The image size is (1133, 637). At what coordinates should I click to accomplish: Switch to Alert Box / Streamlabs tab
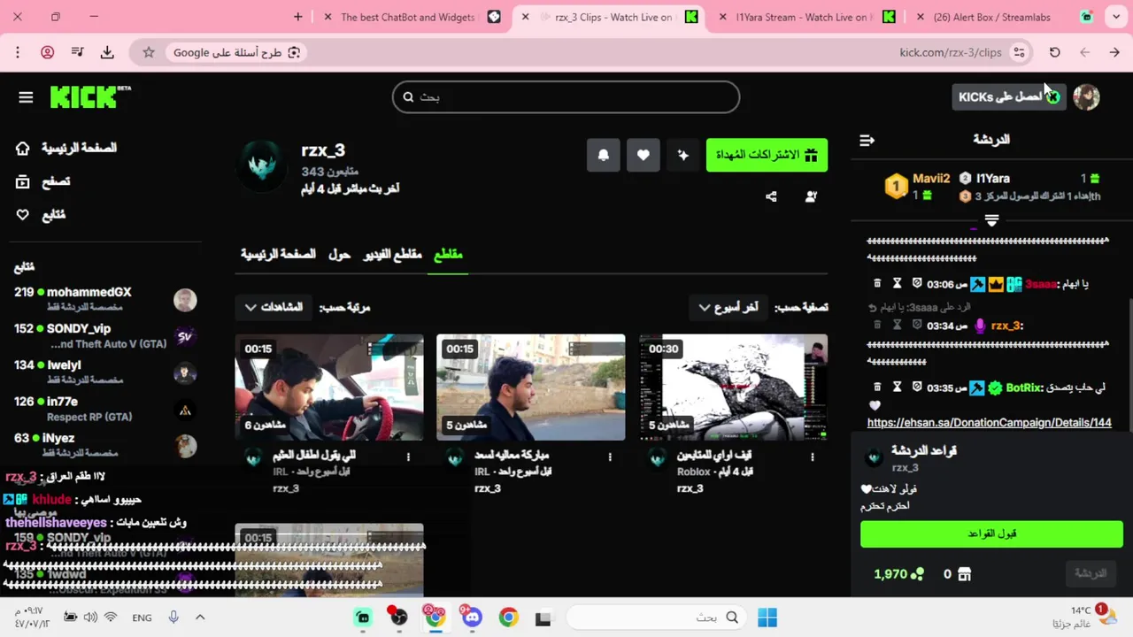[1003, 17]
